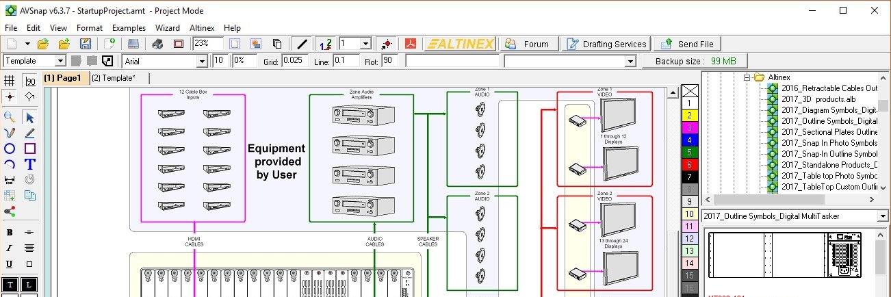Click the numbering 1-2 icon

point(326,44)
